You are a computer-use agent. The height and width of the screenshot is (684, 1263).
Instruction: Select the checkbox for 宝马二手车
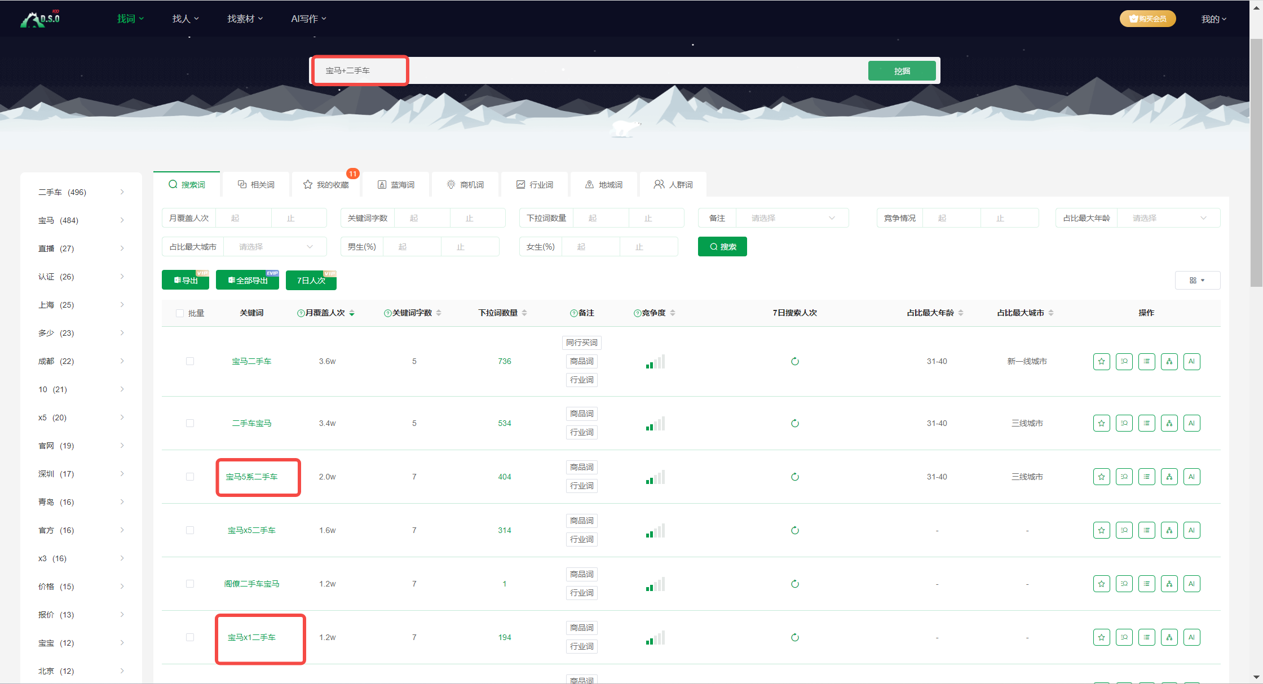190,361
